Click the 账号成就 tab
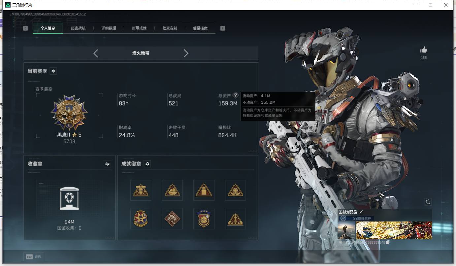 pyautogui.click(x=139, y=28)
